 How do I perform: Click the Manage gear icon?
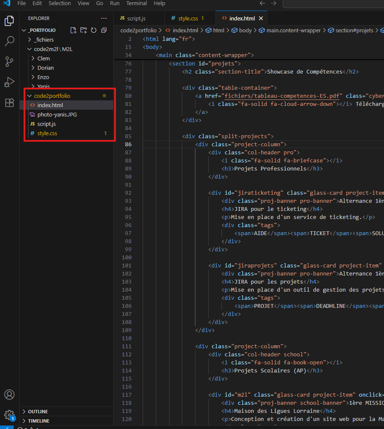coord(9,415)
